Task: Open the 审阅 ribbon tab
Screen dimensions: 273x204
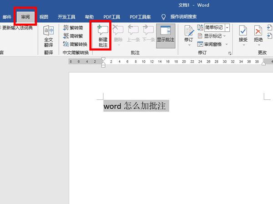Action: 25,17
